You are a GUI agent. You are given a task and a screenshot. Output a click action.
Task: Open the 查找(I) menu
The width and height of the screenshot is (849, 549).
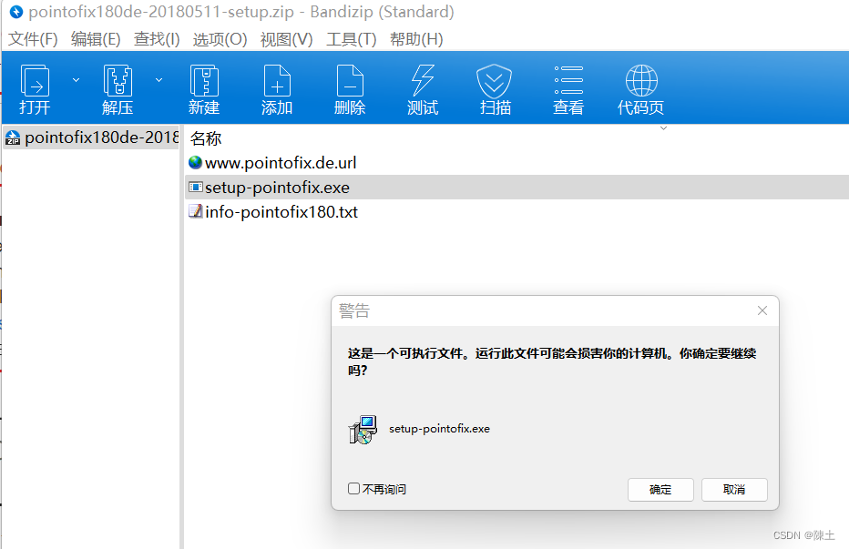coord(157,39)
